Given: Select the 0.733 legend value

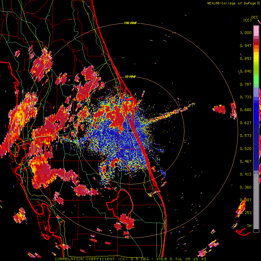Looking at the screenshot, I should coord(246,97).
